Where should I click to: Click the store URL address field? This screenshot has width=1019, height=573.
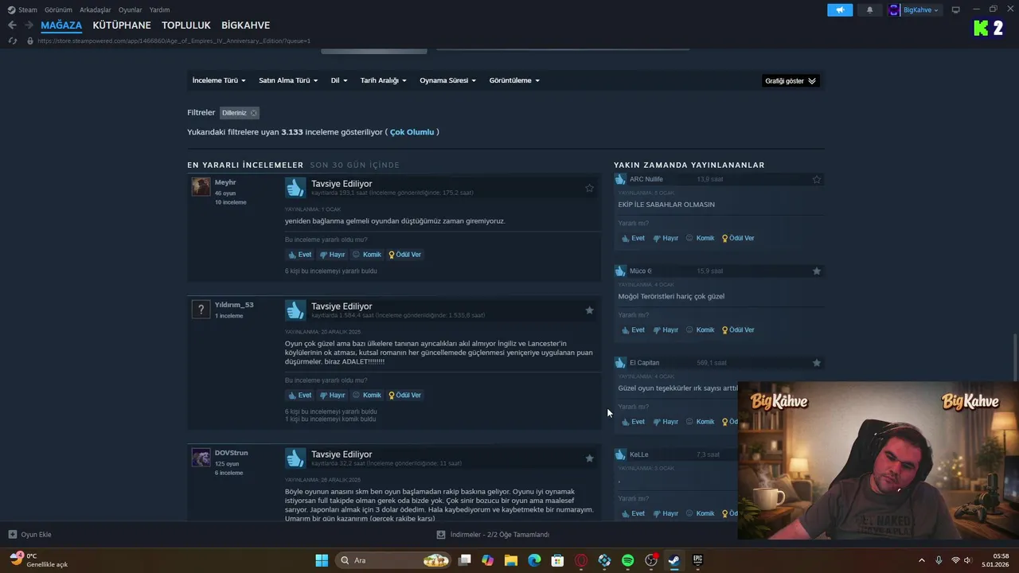174,41
